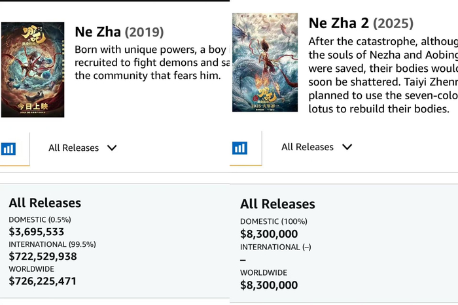Expand the All Releases dropdown text for Ne Zha 2
The width and height of the screenshot is (458, 305).
click(x=308, y=147)
